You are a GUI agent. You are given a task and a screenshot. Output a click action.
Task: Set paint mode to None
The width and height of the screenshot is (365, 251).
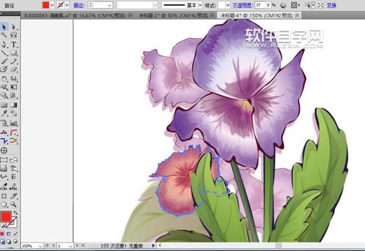tap(15, 234)
